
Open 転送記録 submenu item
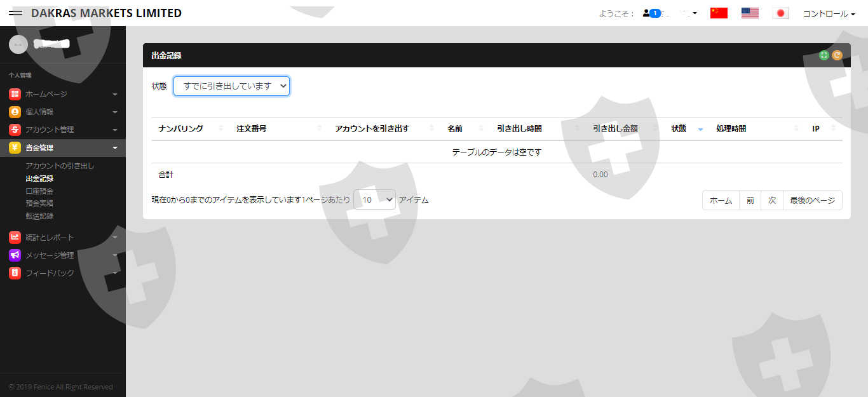39,216
